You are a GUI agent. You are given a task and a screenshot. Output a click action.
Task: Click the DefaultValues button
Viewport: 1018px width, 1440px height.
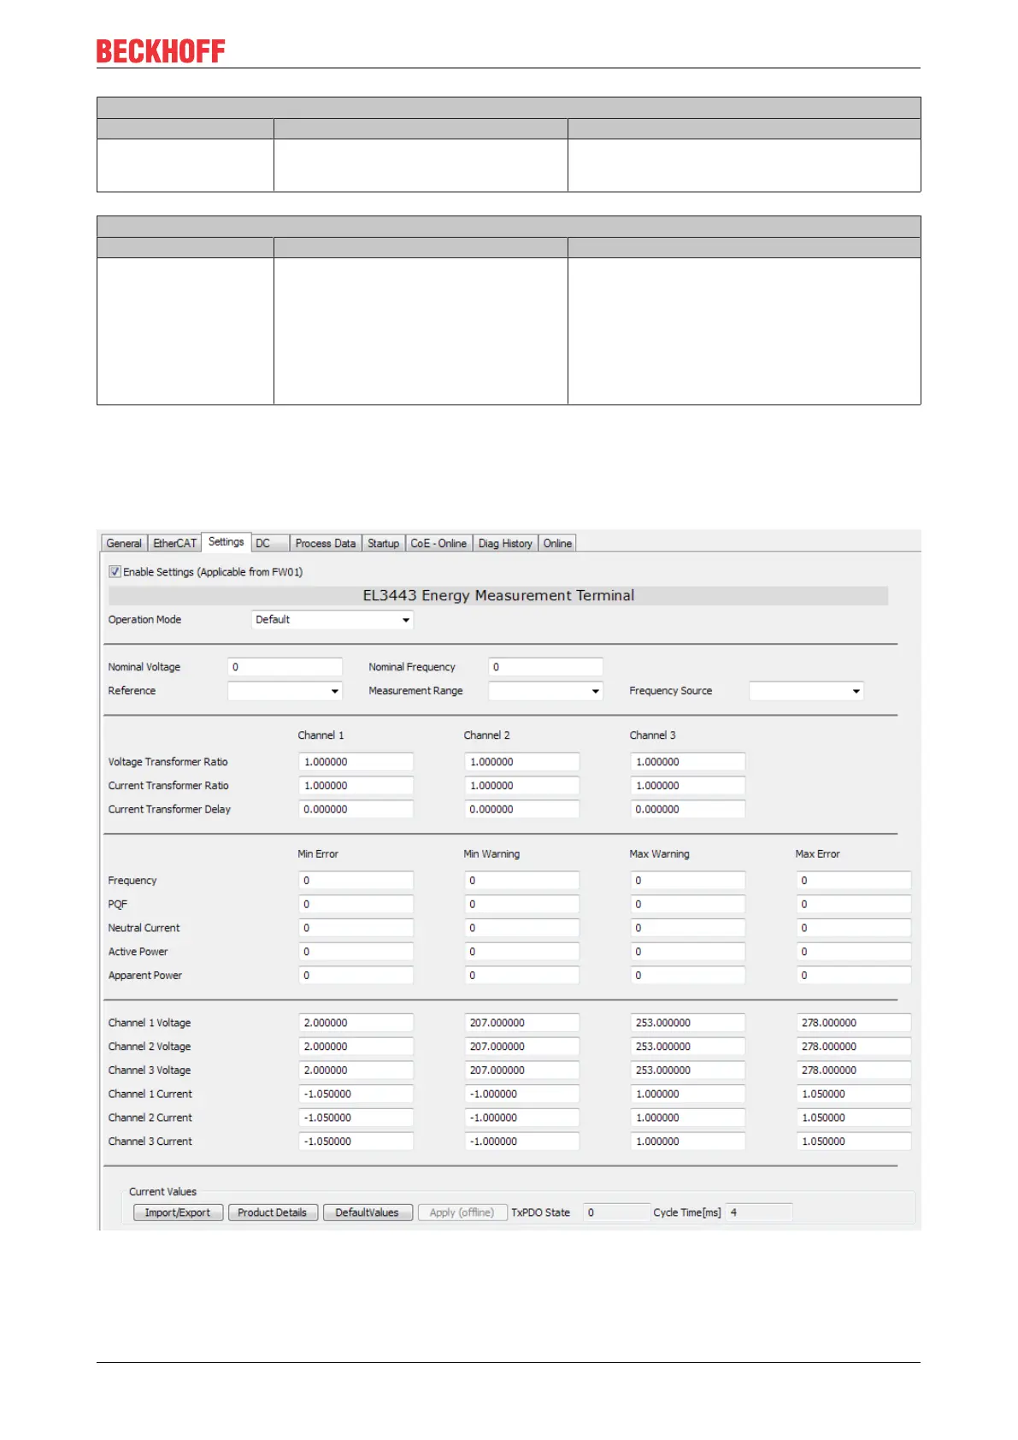(x=368, y=1213)
